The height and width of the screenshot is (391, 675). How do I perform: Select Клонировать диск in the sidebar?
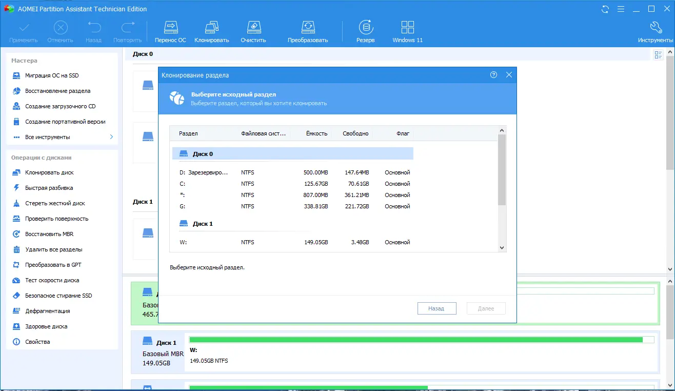point(49,172)
